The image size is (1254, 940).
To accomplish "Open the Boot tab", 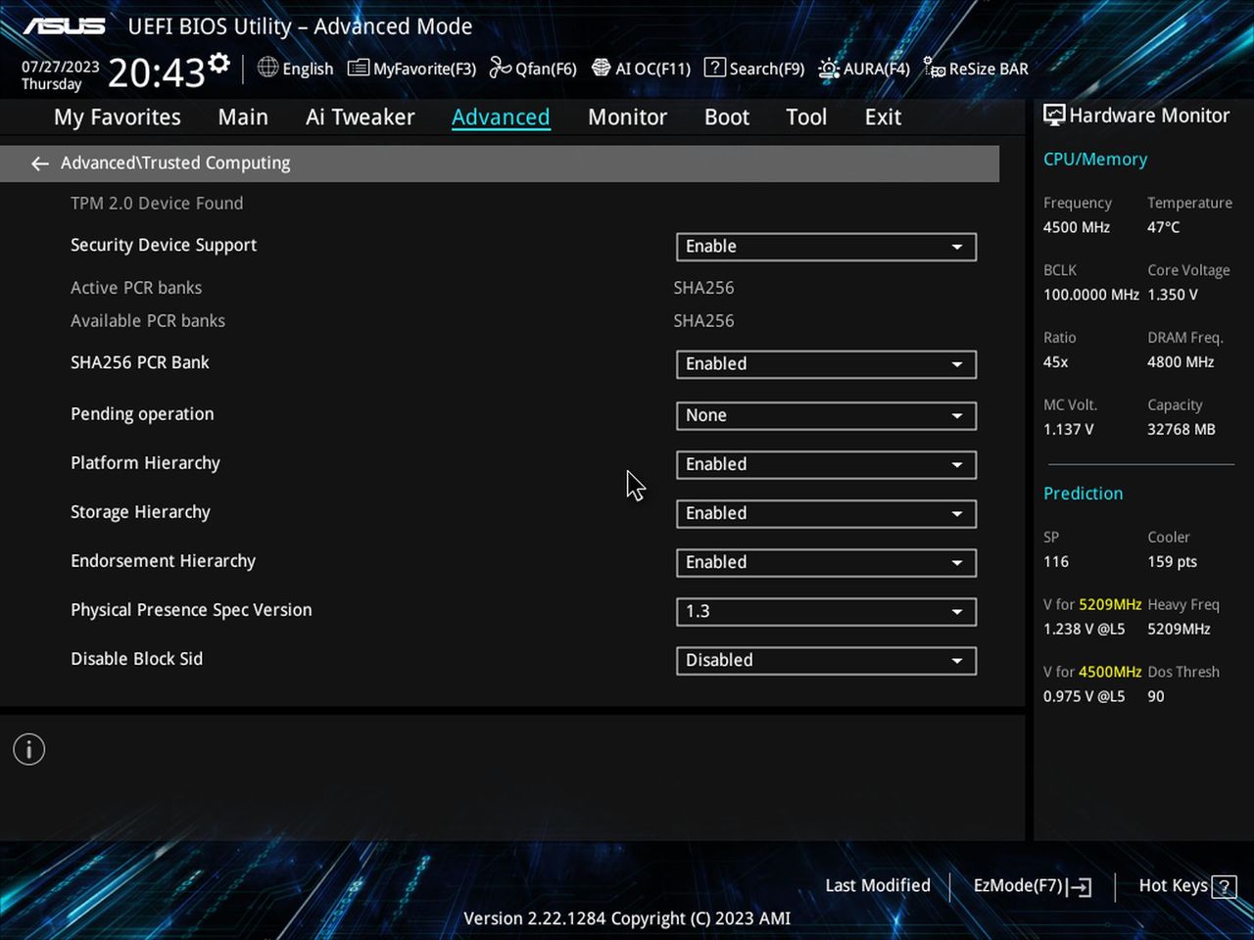I will click(x=727, y=117).
